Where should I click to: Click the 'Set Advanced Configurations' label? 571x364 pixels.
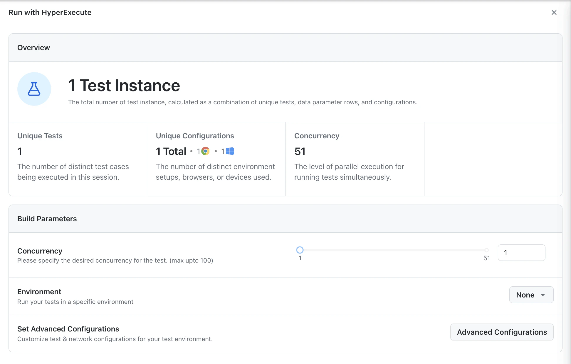coord(68,329)
